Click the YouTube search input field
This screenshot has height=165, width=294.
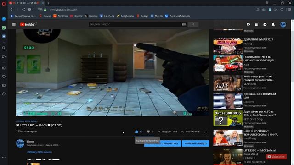[135, 24]
